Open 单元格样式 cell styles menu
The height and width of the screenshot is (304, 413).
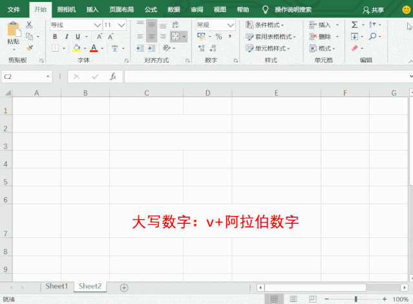pyautogui.click(x=268, y=49)
